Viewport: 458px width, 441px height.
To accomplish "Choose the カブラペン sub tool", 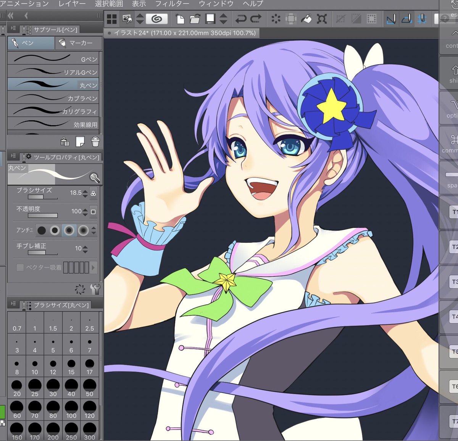I will point(53,98).
